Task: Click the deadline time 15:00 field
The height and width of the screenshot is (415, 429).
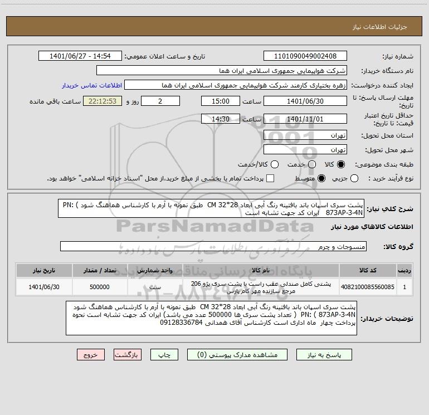Action: (x=221, y=101)
